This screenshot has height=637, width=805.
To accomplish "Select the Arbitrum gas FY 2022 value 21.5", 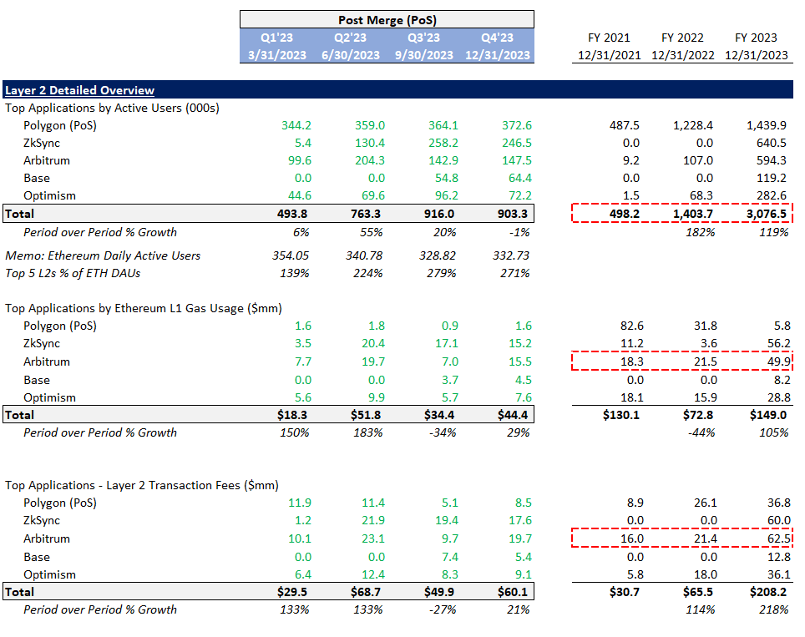I will pos(706,361).
